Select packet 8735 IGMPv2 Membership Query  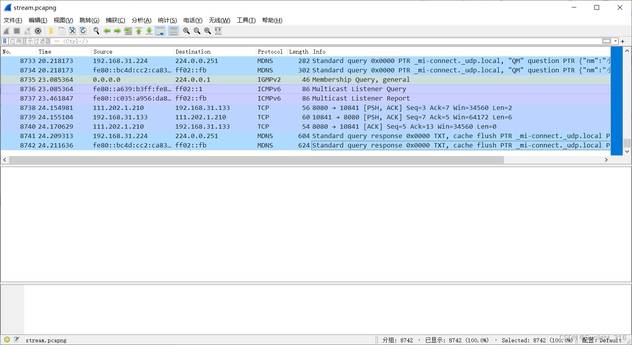coord(306,80)
